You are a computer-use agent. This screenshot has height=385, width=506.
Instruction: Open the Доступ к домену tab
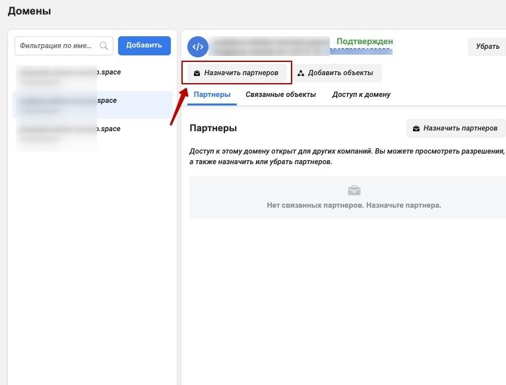click(361, 95)
